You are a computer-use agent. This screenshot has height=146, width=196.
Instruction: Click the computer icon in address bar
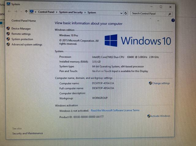tap(32, 12)
